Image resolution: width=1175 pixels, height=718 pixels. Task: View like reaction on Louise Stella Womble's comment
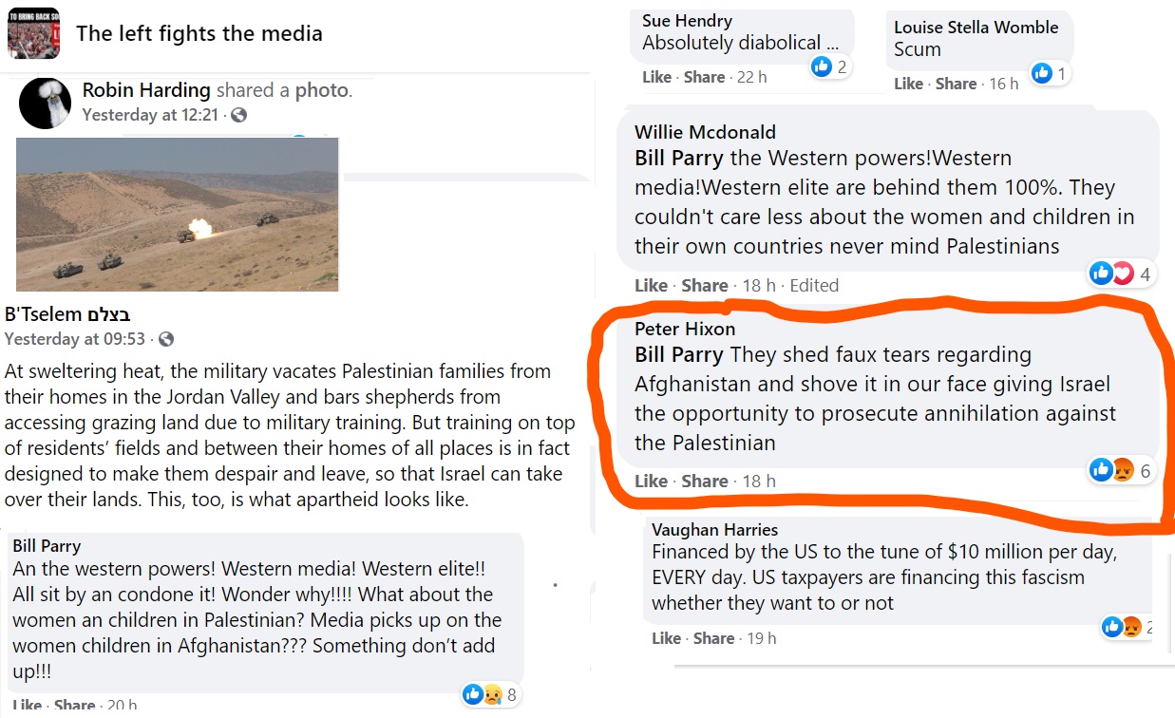tap(1050, 73)
